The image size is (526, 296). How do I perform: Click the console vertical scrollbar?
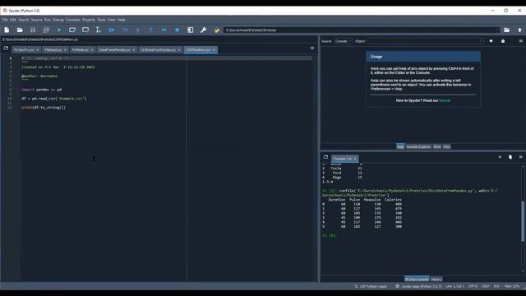tap(523, 221)
